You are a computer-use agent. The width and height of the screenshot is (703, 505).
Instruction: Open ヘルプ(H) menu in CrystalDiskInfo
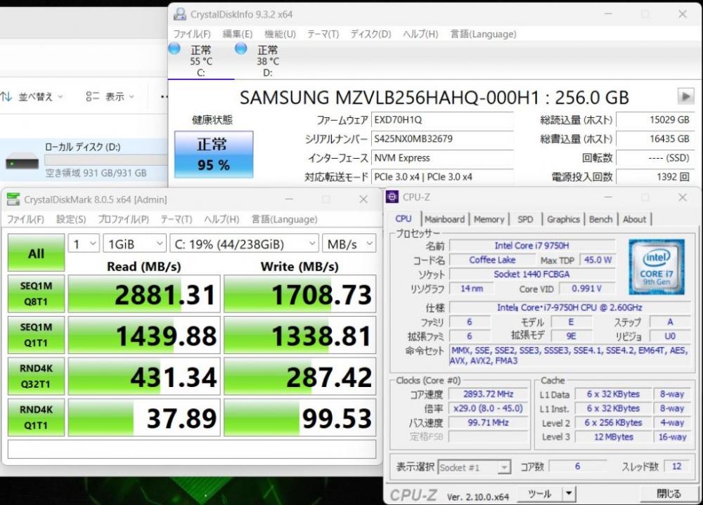pos(420,34)
